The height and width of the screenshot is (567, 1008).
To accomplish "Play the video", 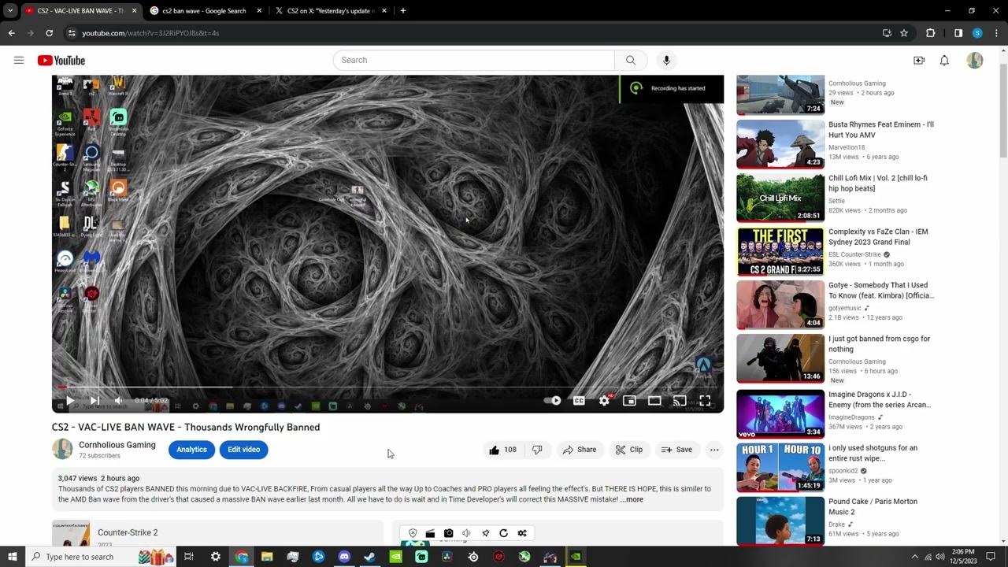I will click(70, 401).
